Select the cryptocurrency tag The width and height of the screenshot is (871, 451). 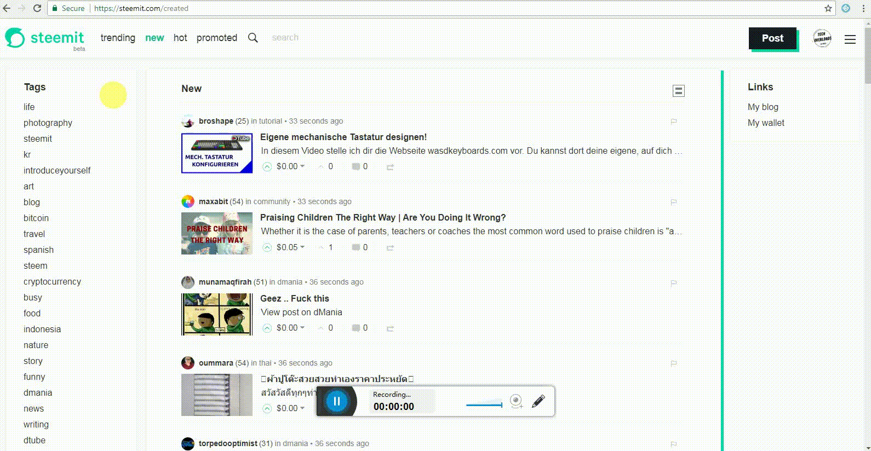[52, 281]
